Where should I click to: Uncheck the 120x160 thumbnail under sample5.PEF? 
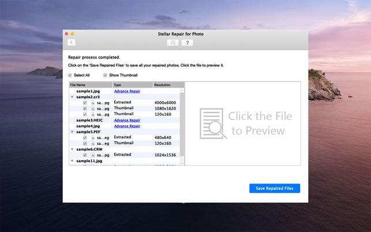point(85,144)
